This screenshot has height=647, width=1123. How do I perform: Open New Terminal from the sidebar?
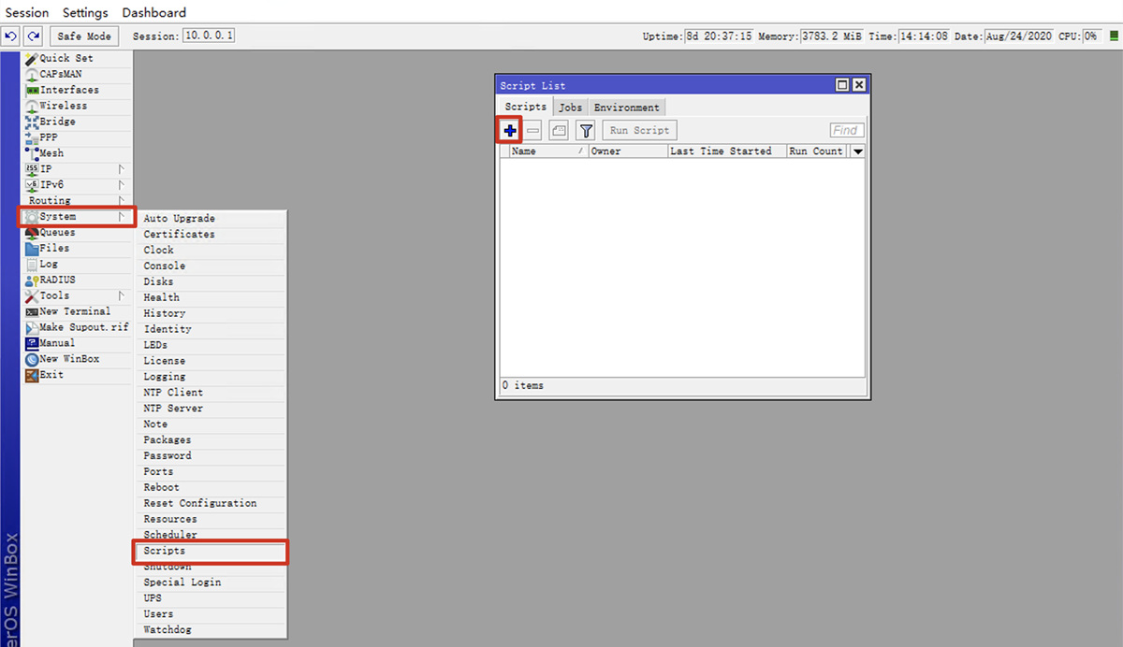click(x=74, y=311)
